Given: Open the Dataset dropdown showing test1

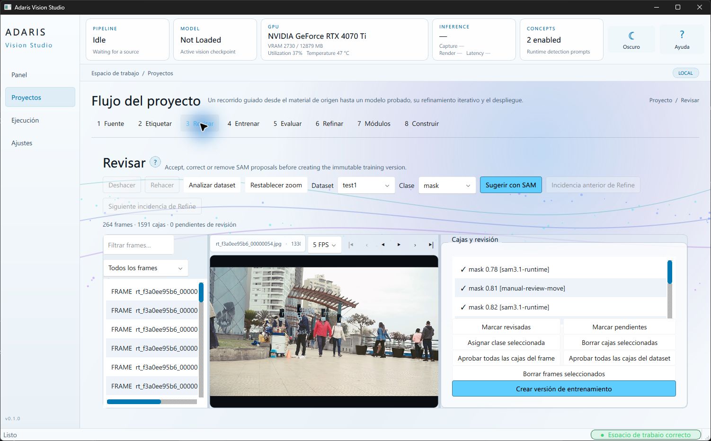Looking at the screenshot, I should [x=366, y=185].
